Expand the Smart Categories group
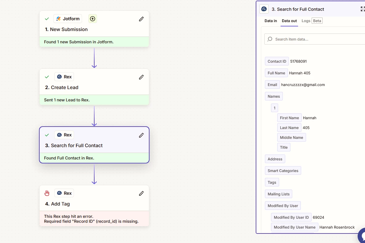The height and width of the screenshot is (243, 365). point(283,170)
